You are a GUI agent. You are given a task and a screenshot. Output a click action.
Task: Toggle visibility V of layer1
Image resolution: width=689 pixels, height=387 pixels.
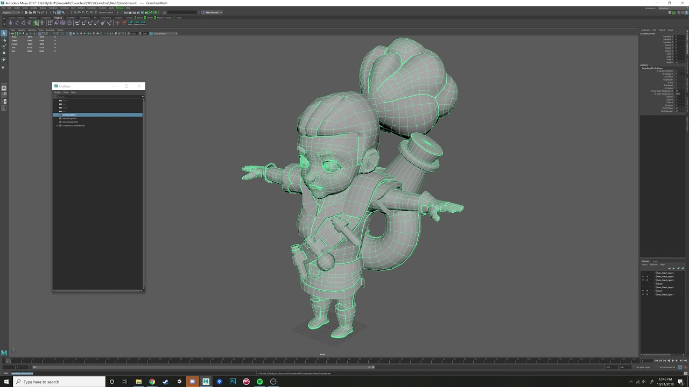[643, 291]
